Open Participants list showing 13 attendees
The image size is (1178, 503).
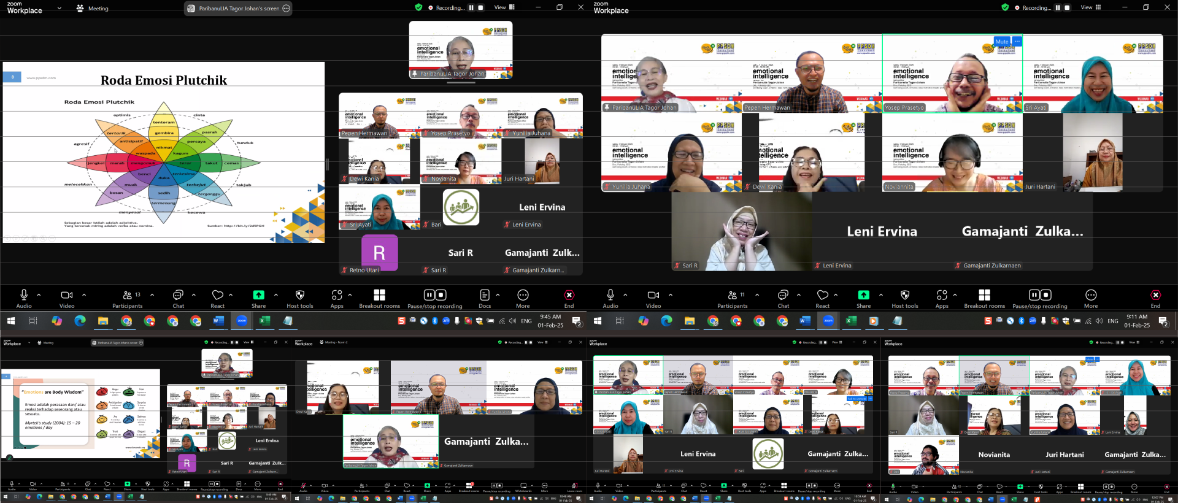[x=128, y=298]
